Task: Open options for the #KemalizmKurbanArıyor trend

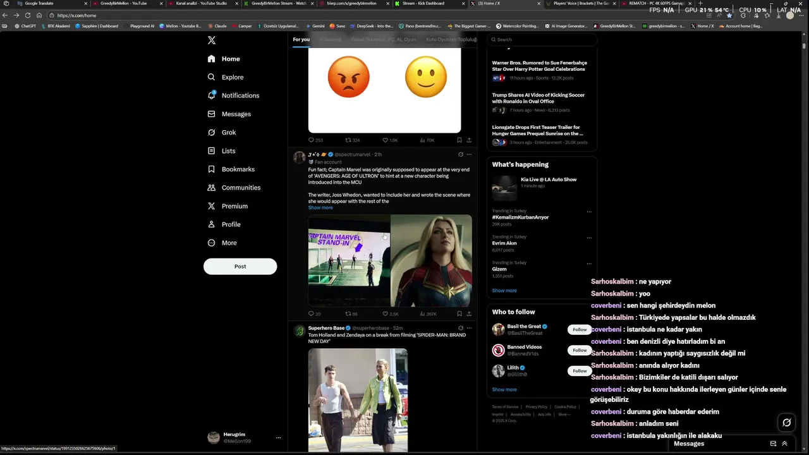Action: point(589,212)
